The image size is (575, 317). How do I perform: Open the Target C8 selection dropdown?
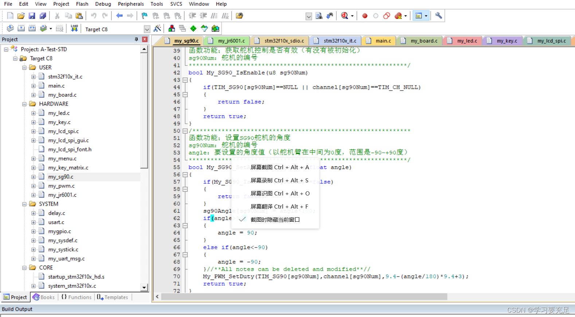[x=147, y=29]
